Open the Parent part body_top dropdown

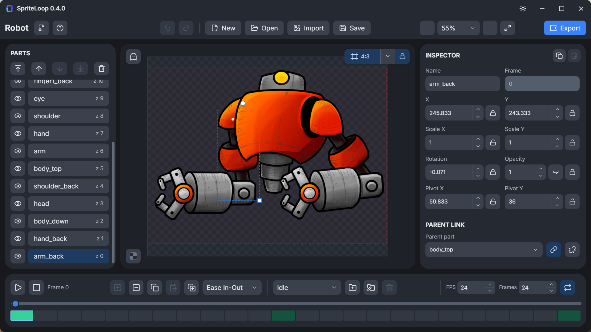click(x=484, y=250)
